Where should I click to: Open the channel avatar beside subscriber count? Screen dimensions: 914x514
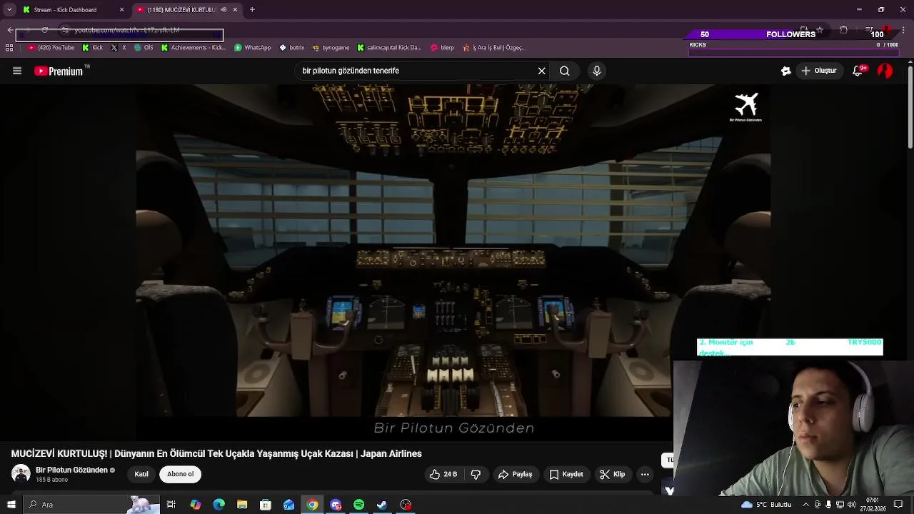[x=21, y=474]
